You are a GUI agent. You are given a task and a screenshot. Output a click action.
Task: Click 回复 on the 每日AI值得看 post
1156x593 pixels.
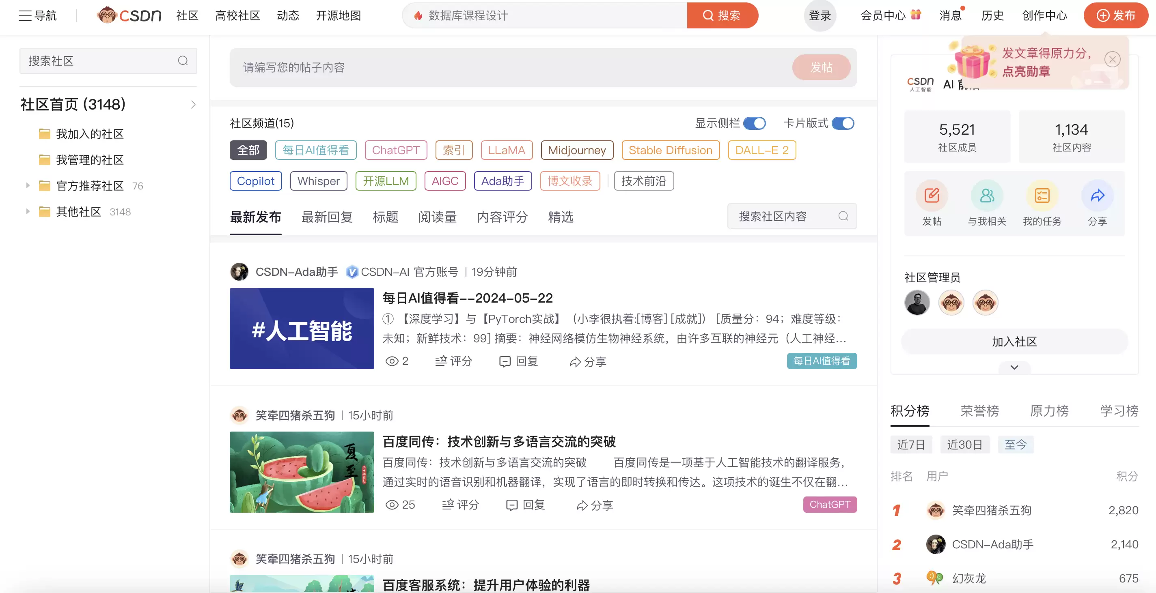tap(518, 361)
